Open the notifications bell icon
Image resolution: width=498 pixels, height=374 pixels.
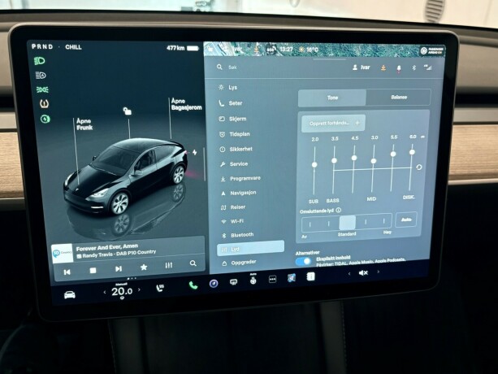tap(399, 68)
